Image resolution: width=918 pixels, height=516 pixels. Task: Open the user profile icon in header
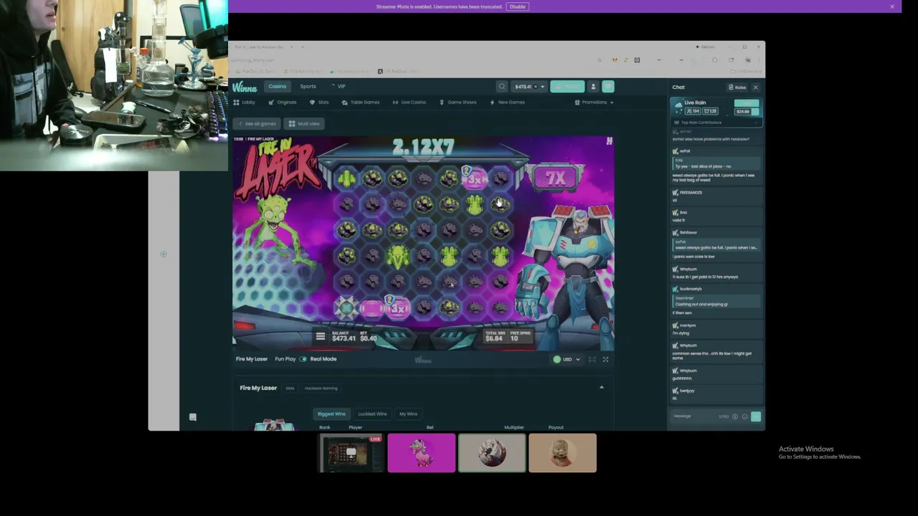tap(593, 86)
